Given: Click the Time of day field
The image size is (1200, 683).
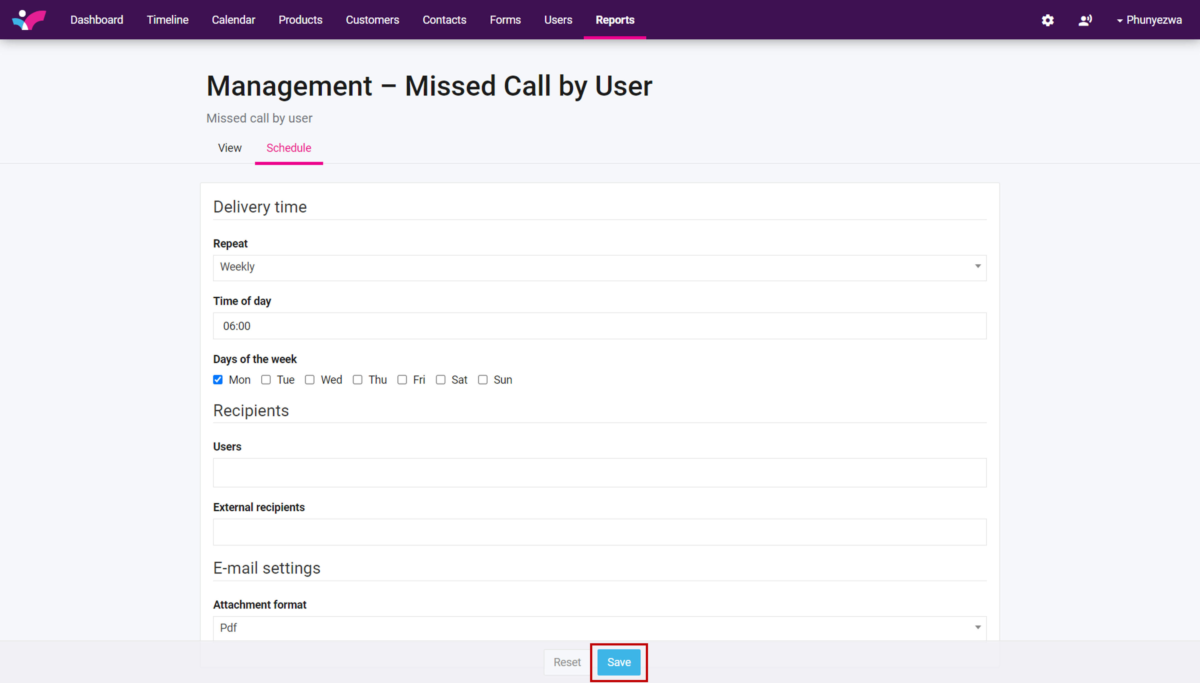Looking at the screenshot, I should [x=599, y=326].
